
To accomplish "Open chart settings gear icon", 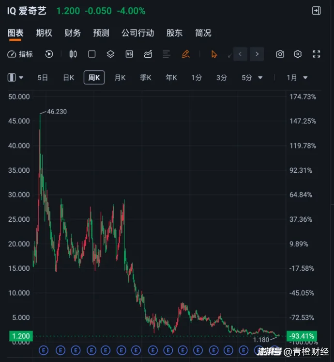I will [x=298, y=54].
